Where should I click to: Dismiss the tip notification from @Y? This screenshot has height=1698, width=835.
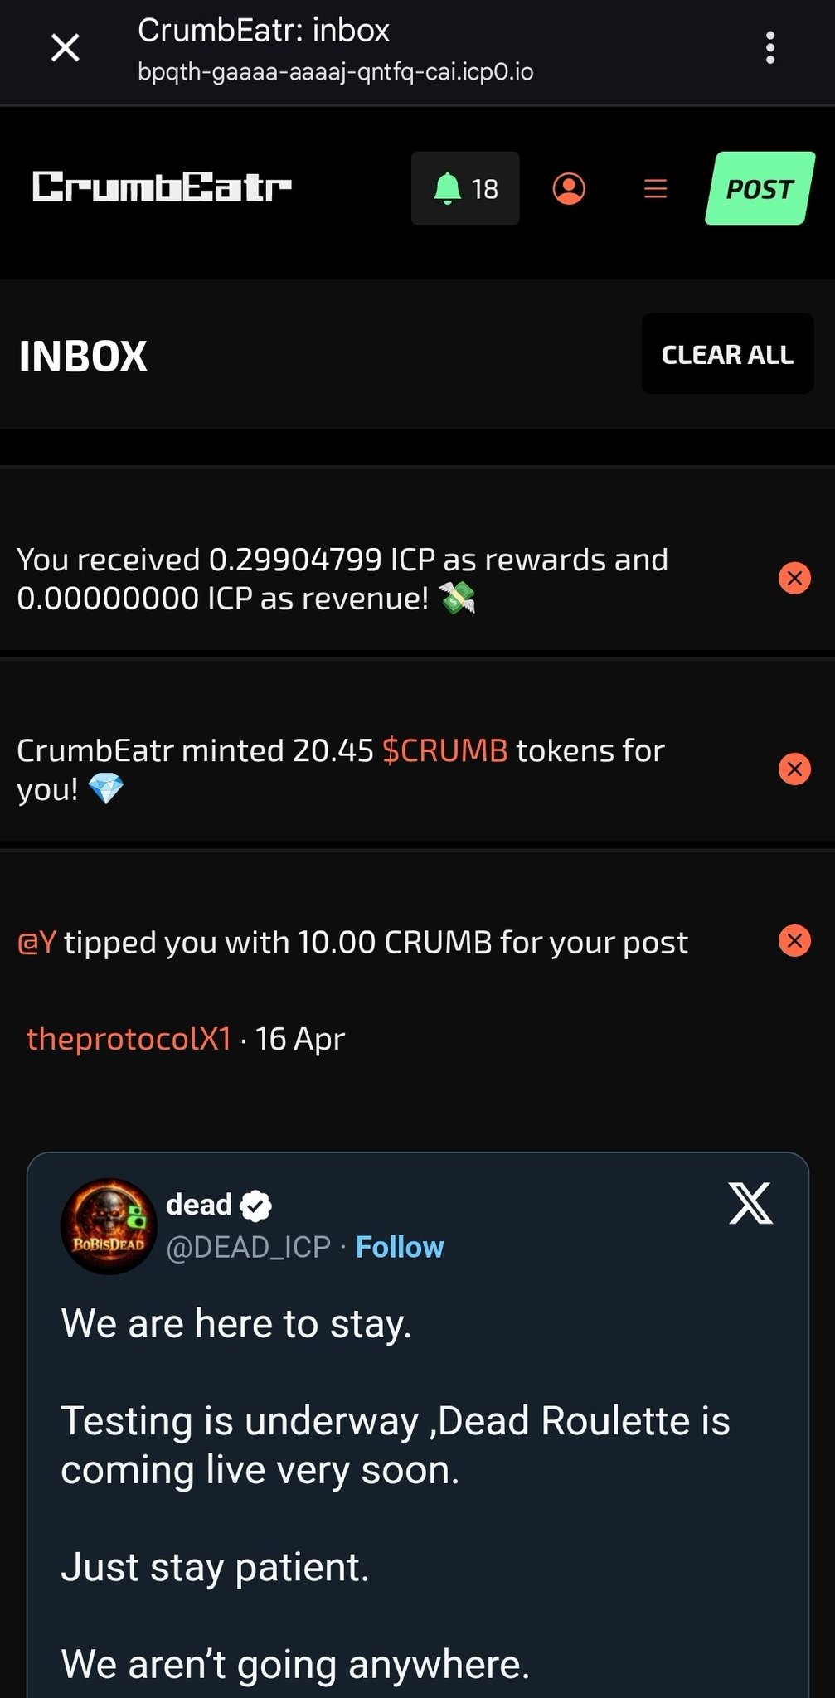794,941
